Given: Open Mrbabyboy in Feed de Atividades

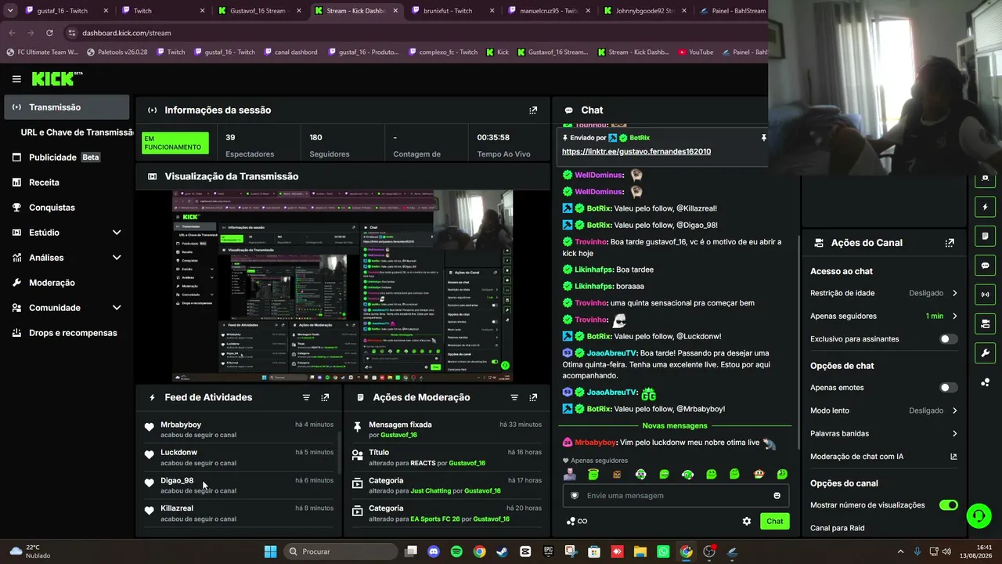Looking at the screenshot, I should (181, 425).
